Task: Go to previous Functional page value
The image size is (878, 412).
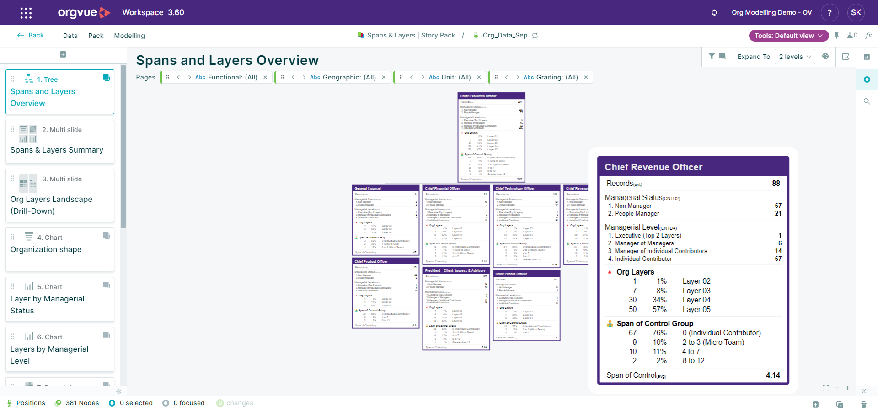Action: pos(178,77)
